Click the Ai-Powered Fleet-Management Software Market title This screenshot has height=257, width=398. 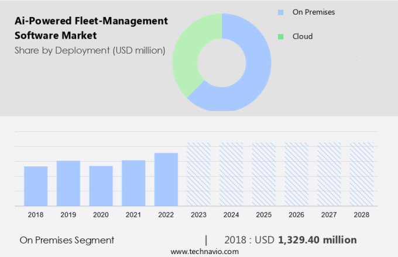click(90, 27)
